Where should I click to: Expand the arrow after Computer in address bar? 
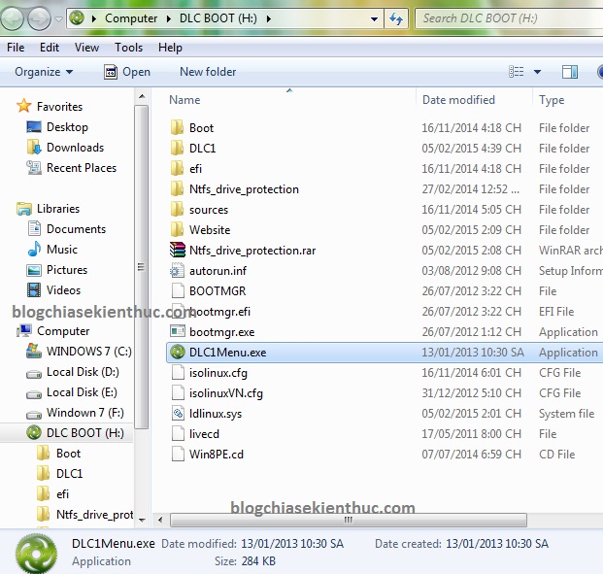pyautogui.click(x=168, y=18)
